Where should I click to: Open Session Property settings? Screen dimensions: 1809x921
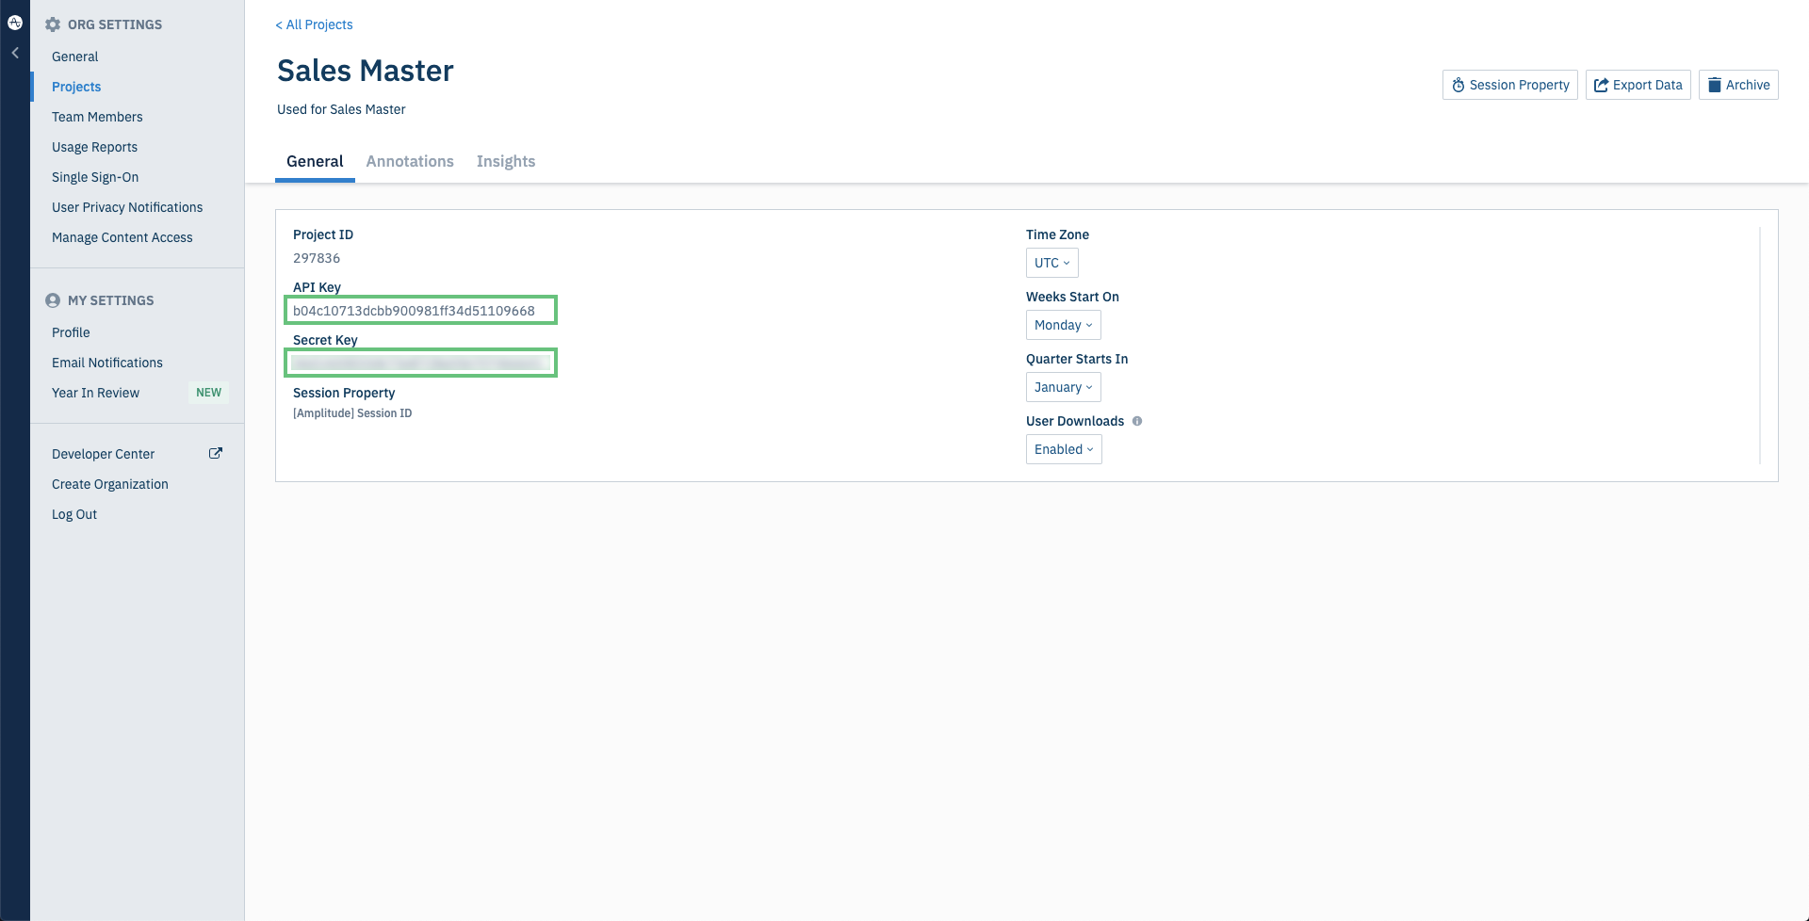point(1509,85)
